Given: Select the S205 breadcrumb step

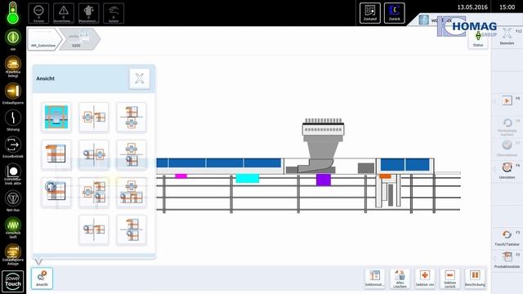Looking at the screenshot, I should point(80,39).
